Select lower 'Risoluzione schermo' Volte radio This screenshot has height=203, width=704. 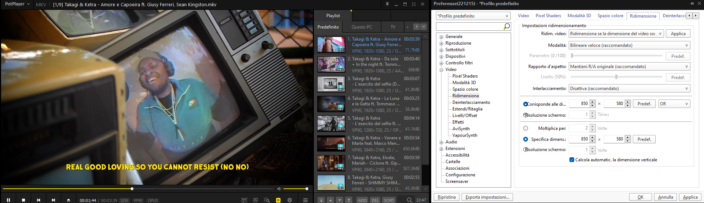pos(525,150)
